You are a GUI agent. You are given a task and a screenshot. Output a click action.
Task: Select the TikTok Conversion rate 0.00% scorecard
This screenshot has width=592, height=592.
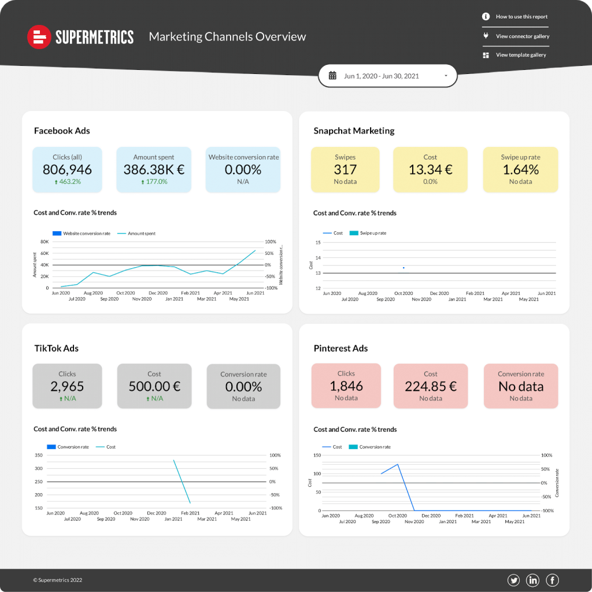pos(243,386)
